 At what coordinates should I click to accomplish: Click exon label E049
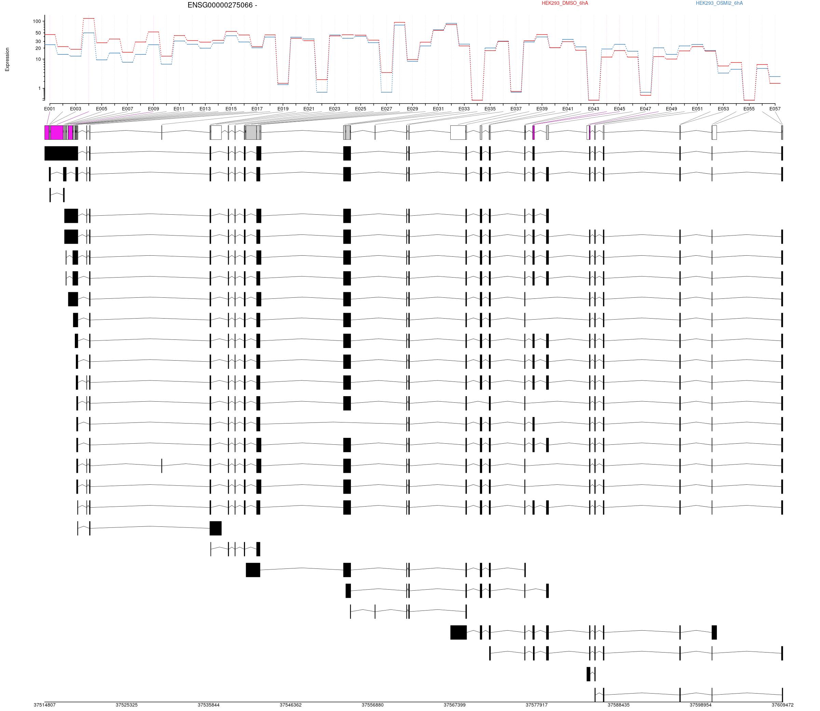coord(671,109)
